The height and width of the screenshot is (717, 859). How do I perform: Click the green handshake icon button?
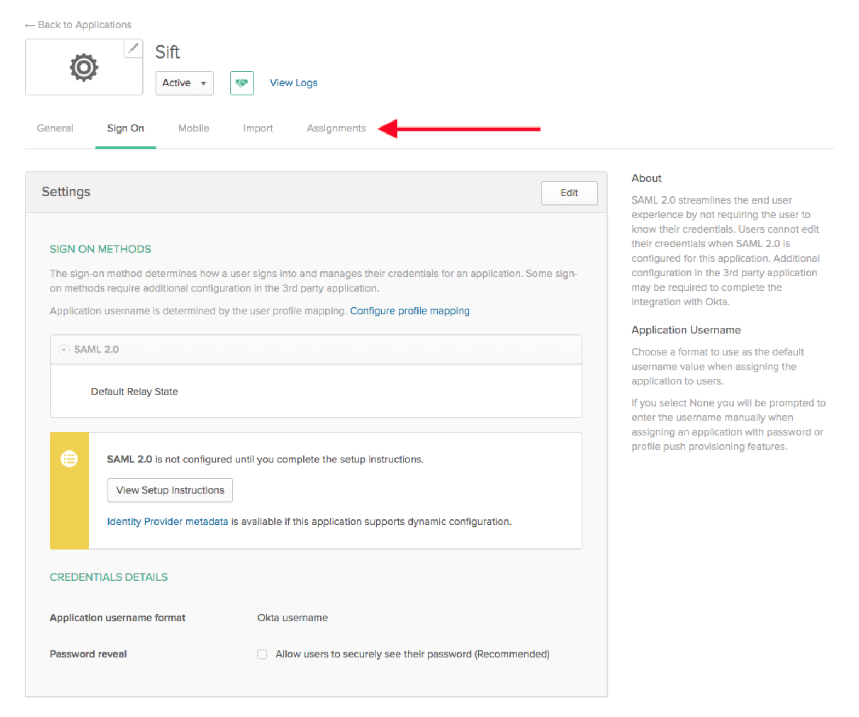click(x=242, y=83)
